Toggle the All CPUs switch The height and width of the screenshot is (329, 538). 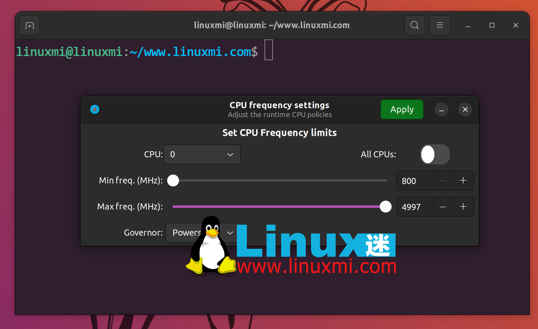(x=435, y=154)
